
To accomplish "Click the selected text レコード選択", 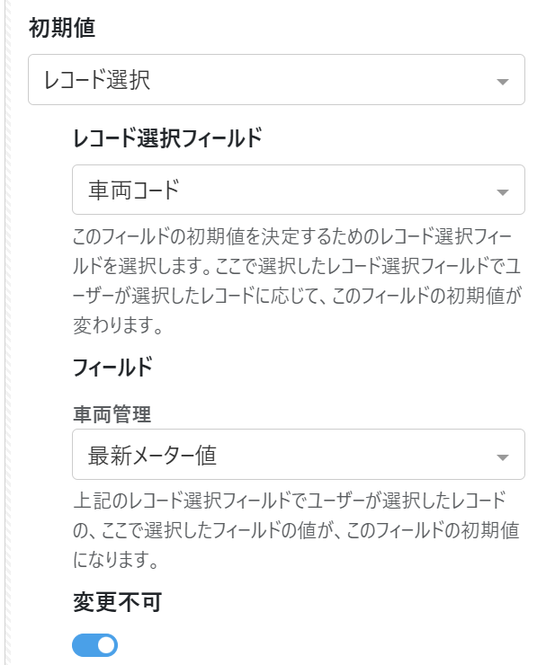I will click(96, 80).
